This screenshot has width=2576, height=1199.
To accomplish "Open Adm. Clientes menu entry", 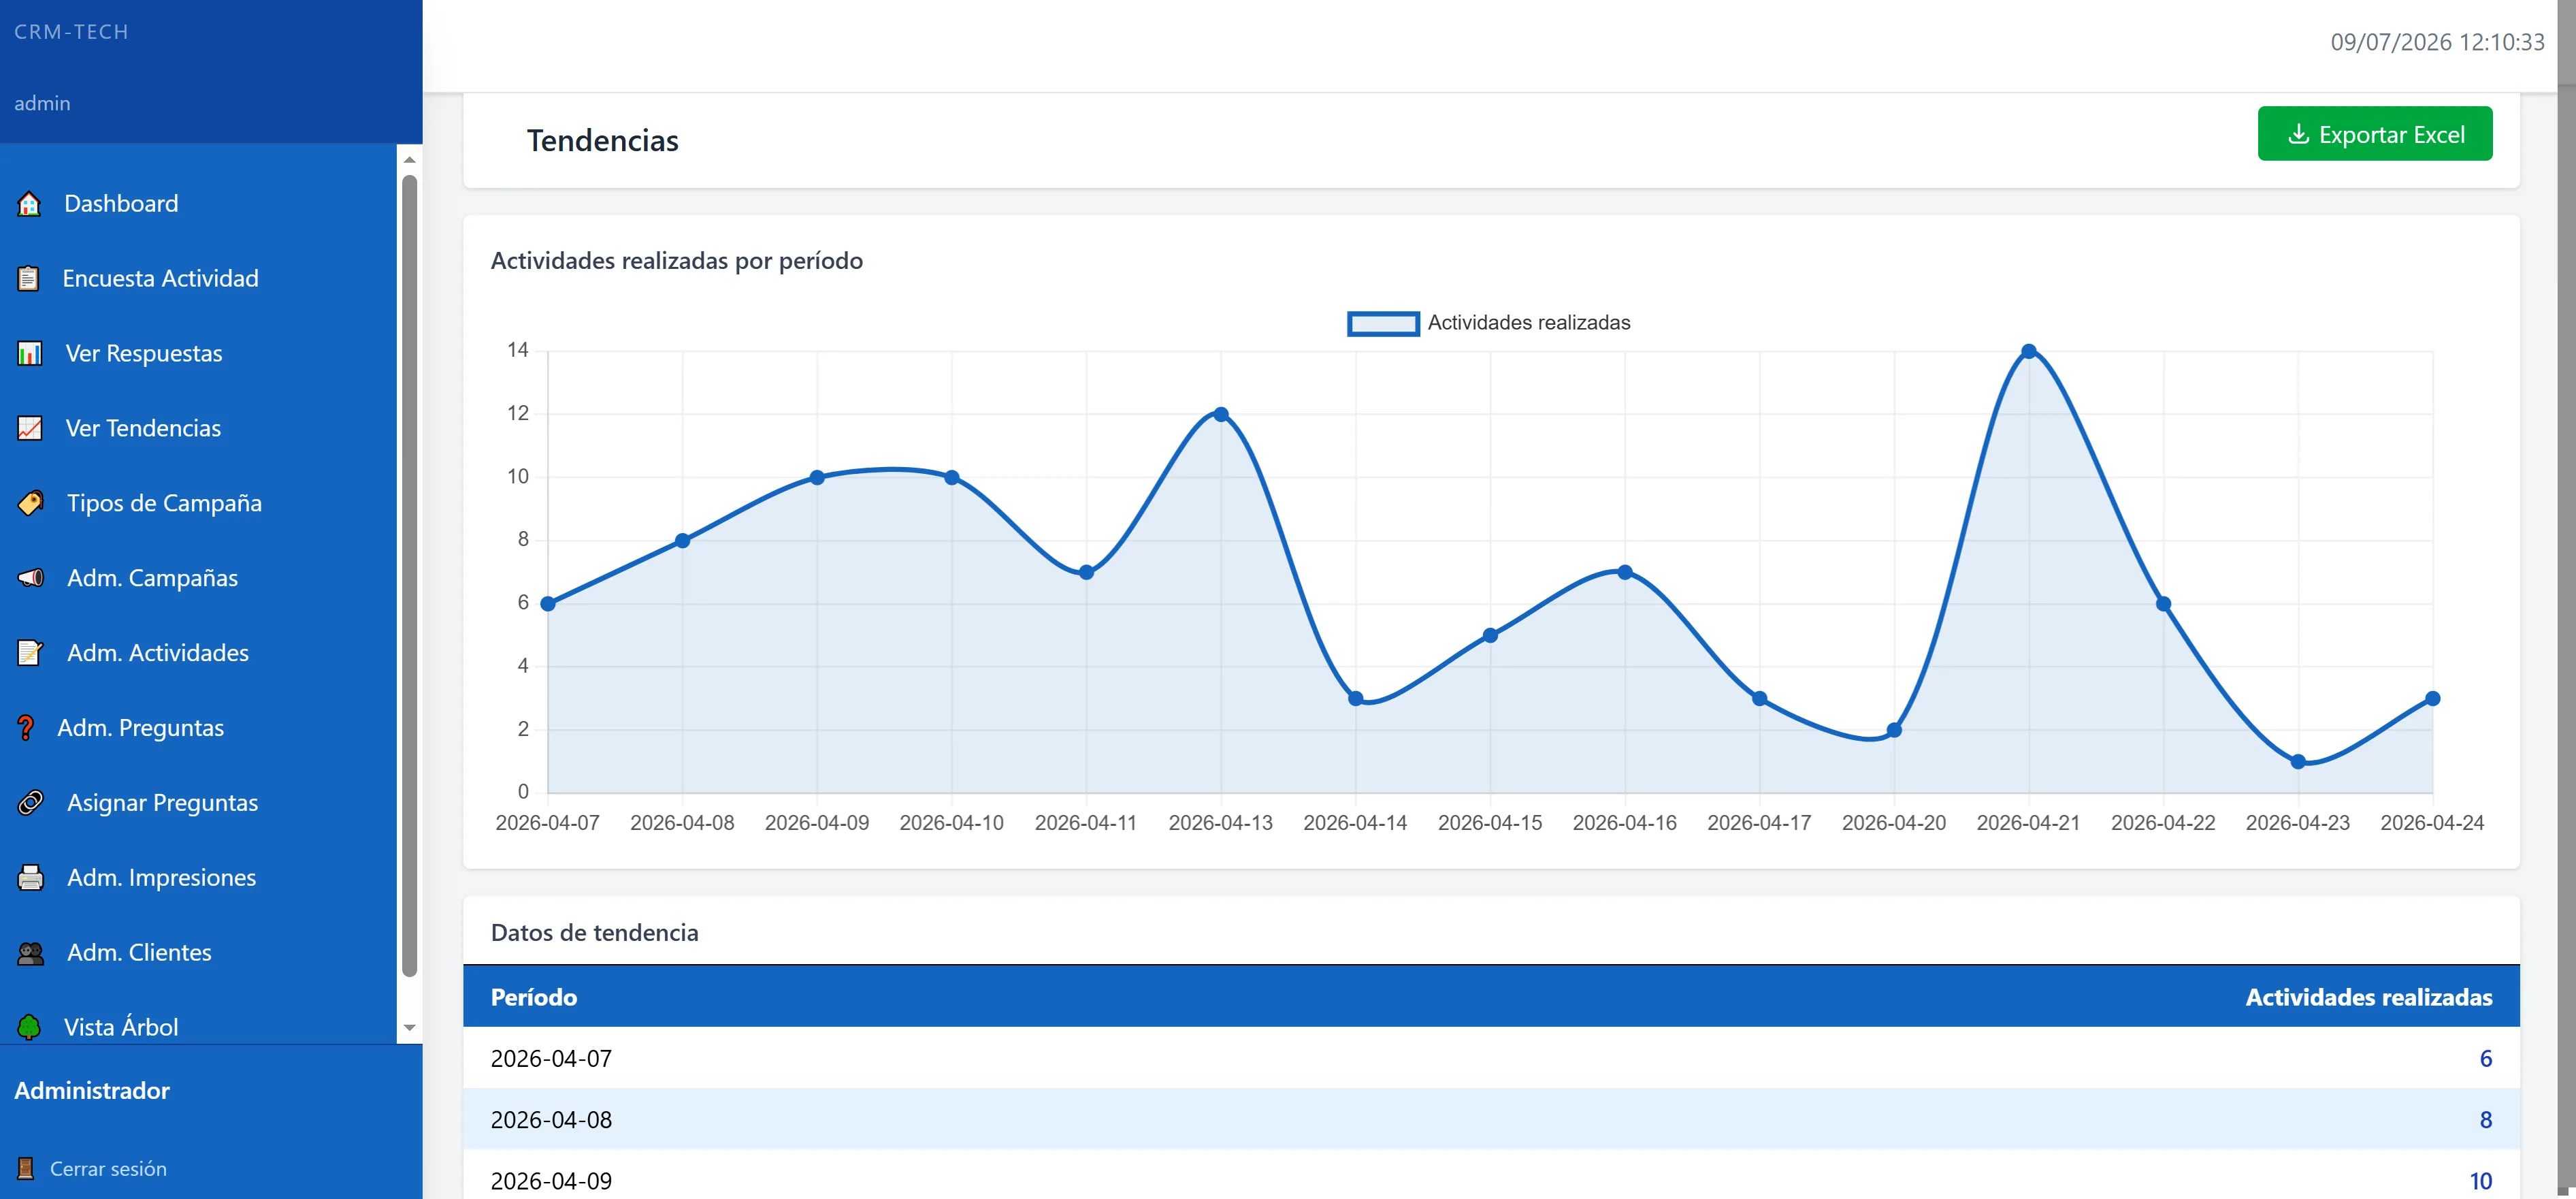I will tap(139, 953).
